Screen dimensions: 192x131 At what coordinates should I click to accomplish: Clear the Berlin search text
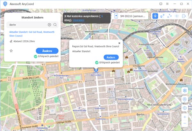49,25
